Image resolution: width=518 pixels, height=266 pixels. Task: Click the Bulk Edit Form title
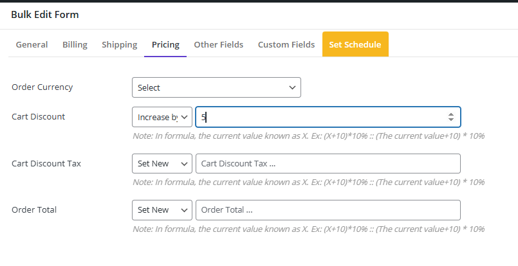45,14
